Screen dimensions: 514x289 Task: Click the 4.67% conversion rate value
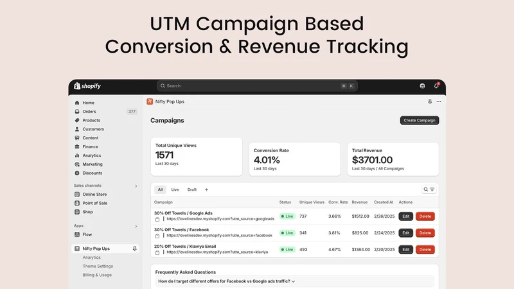pos(334,250)
